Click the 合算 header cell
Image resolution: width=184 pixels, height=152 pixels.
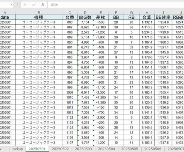coord(147,17)
